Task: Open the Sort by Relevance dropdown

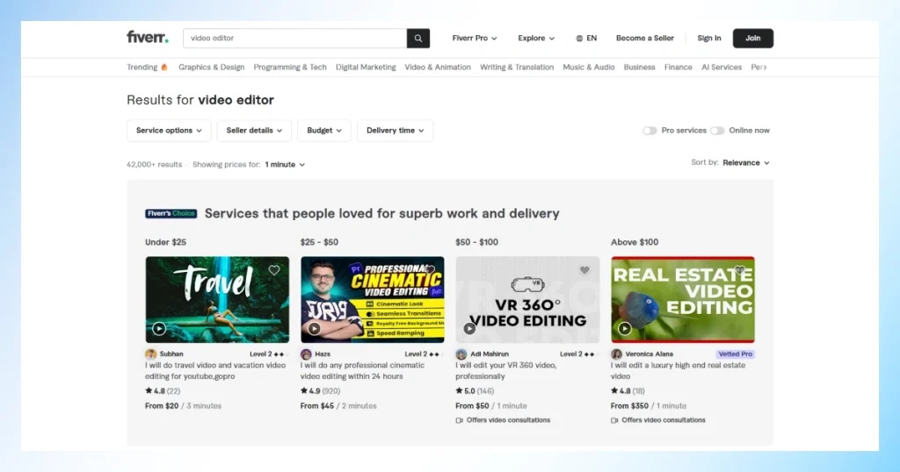Action: pyautogui.click(x=745, y=162)
